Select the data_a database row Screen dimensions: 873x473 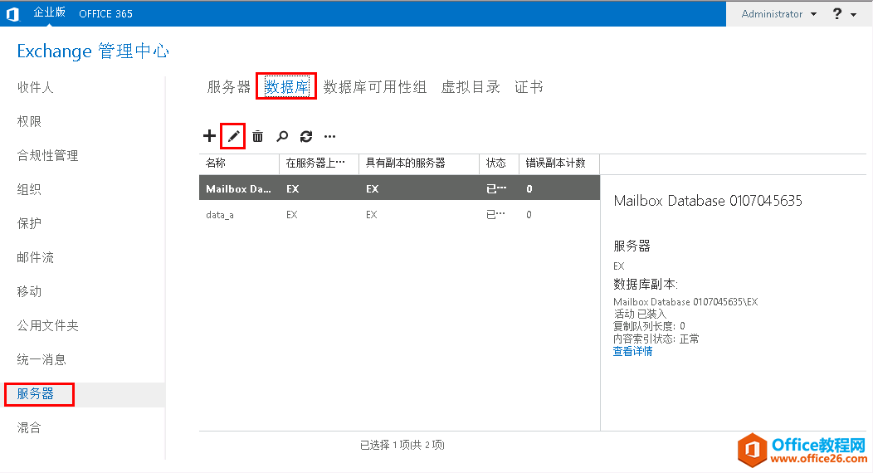(399, 214)
